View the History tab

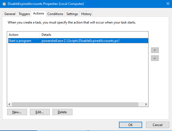[86, 14]
